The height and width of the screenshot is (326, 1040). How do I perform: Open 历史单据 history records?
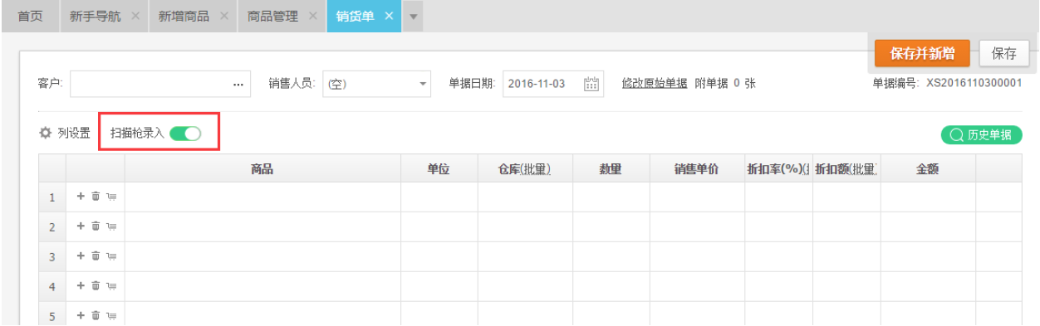pos(981,134)
